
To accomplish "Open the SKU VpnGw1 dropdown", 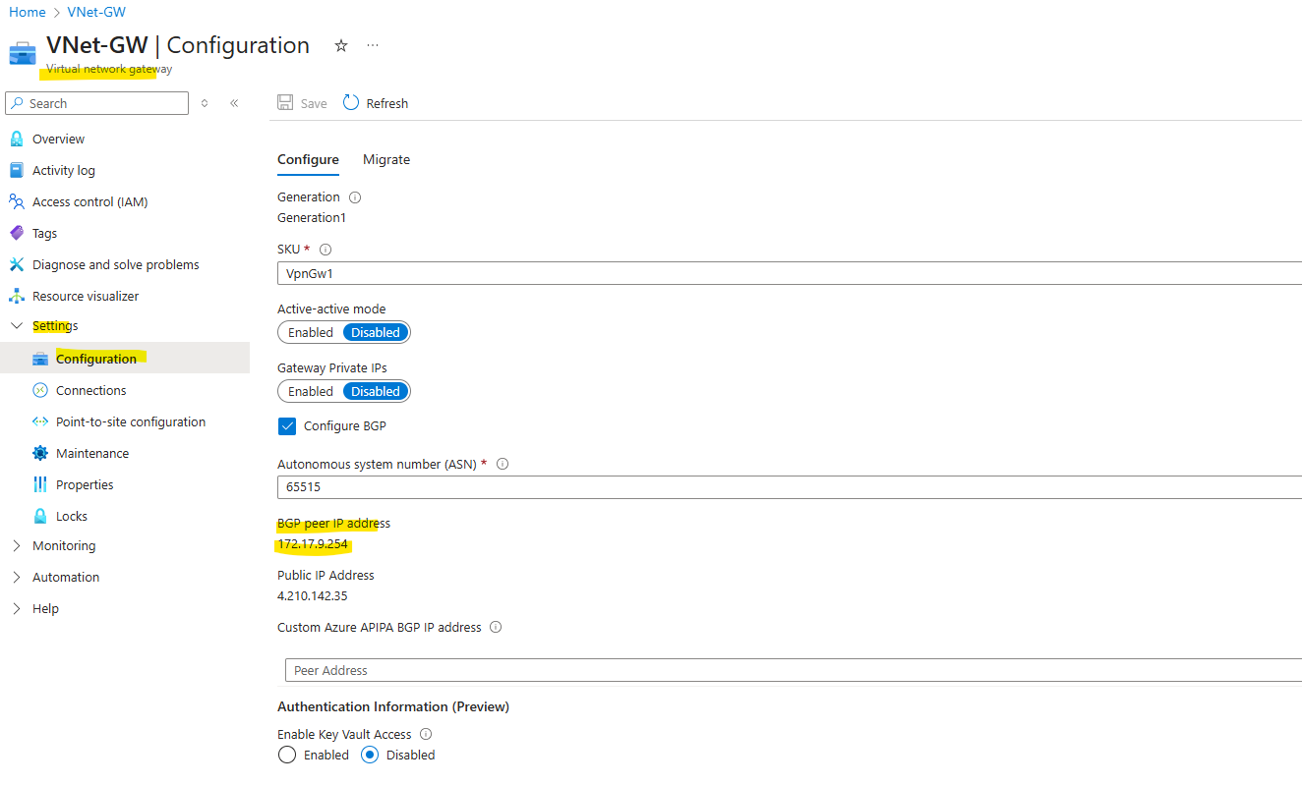I will click(x=790, y=273).
